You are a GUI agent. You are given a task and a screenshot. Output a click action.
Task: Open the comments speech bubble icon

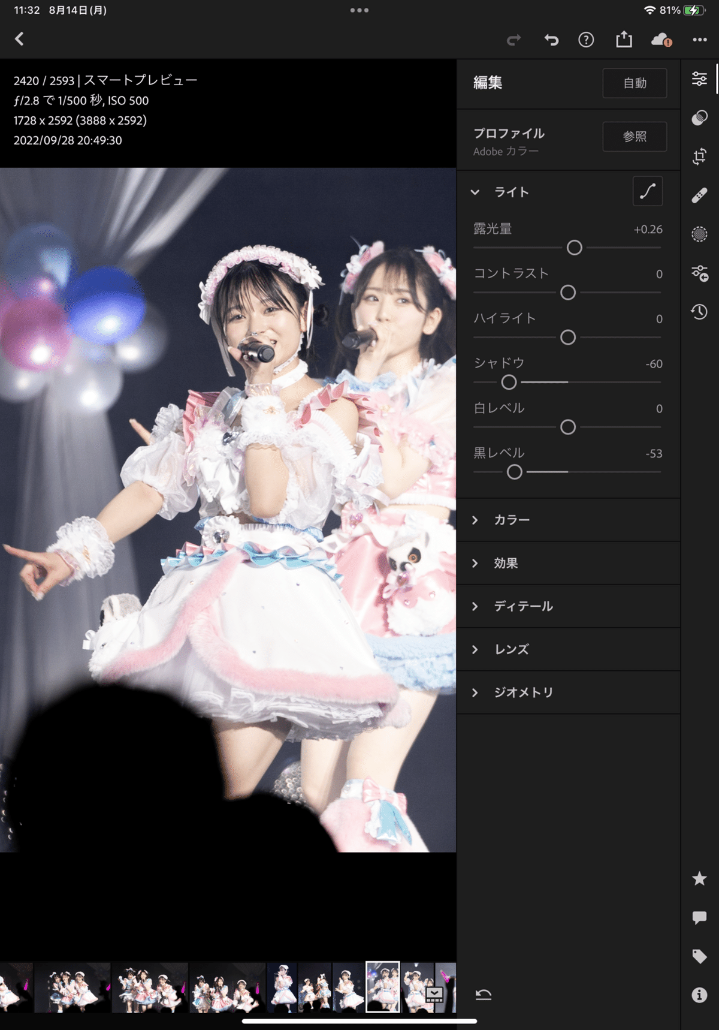coord(699,918)
